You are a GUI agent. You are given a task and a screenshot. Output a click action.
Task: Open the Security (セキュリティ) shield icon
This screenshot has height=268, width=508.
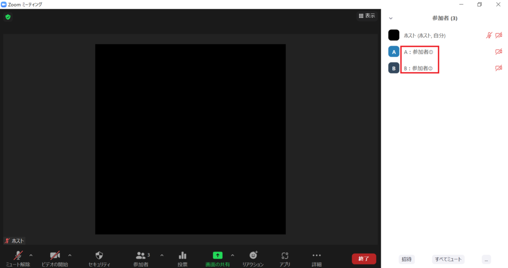(x=99, y=255)
